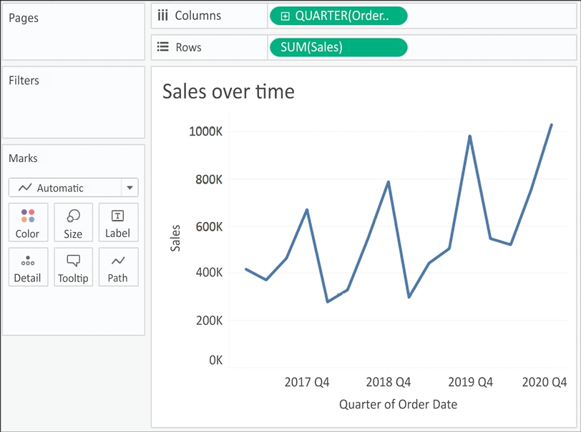Click the "Quarter of Order Date" axis title
581x432 pixels.
(398, 404)
